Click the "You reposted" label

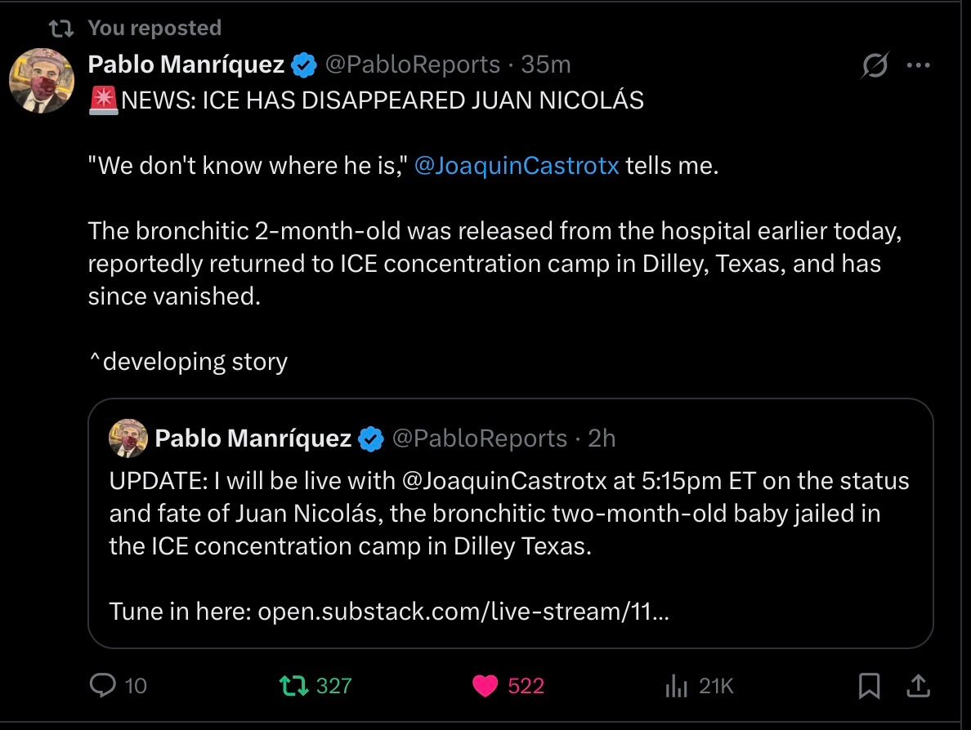pyautogui.click(x=154, y=28)
